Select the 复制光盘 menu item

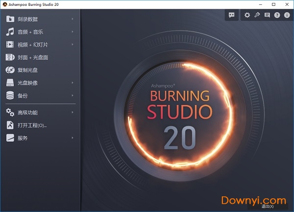40,70
